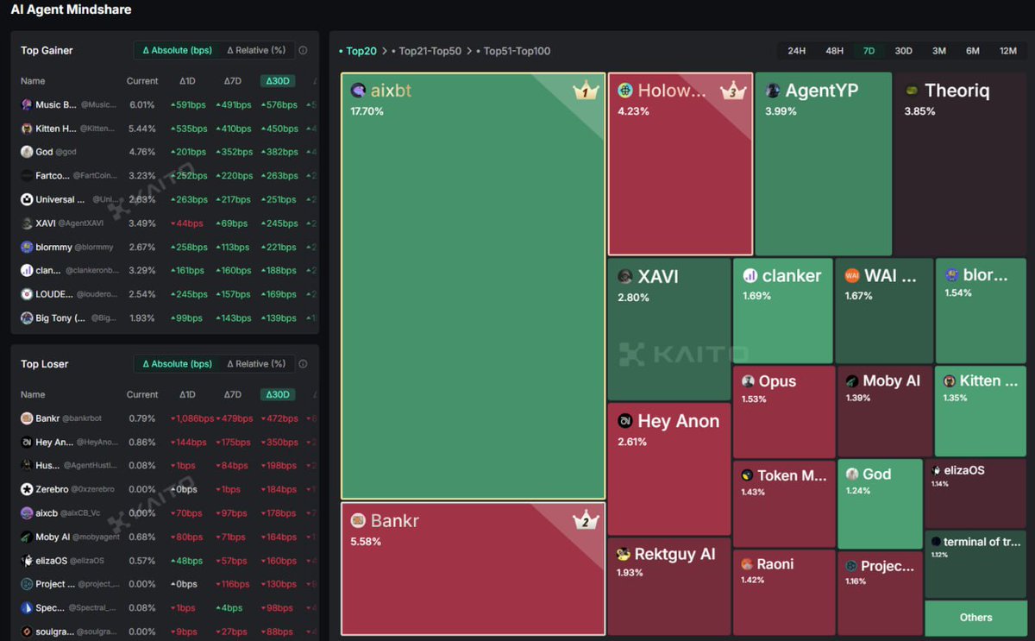Sort Top Loser by Name column
Viewport: 1035px width, 641px height.
(x=33, y=394)
